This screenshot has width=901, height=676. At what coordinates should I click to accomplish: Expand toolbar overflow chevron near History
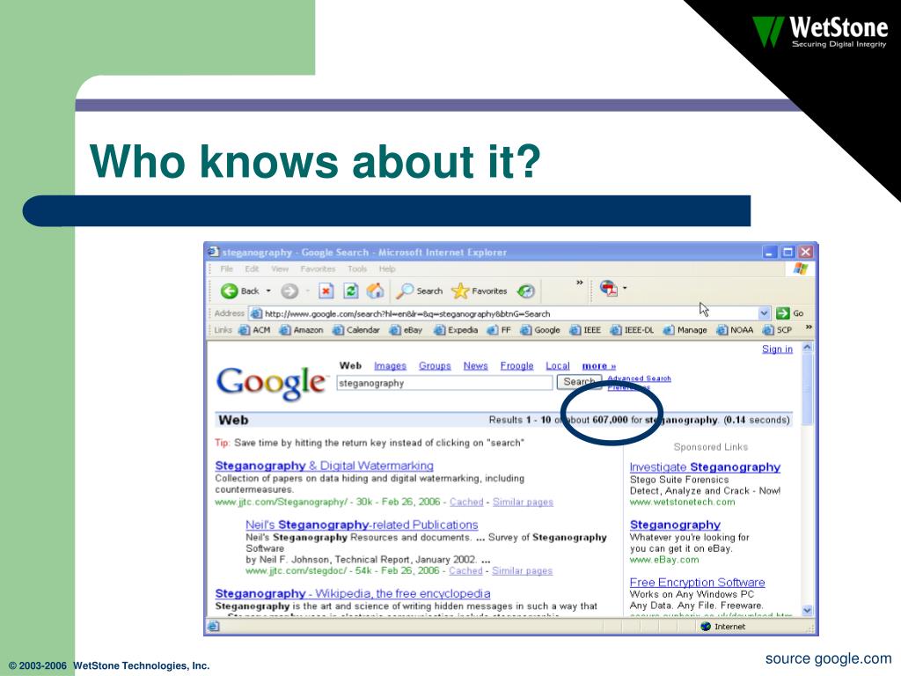tap(579, 283)
